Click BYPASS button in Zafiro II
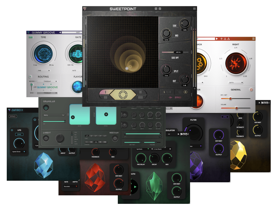Screen dimensions: 278x209 point(13,116)
